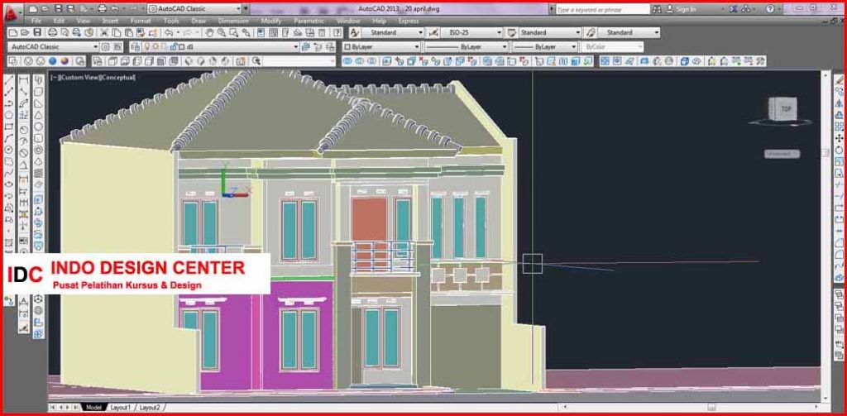Select the Polygon tool in Draw toolbar
This screenshot has height=416, width=847.
tap(8, 116)
